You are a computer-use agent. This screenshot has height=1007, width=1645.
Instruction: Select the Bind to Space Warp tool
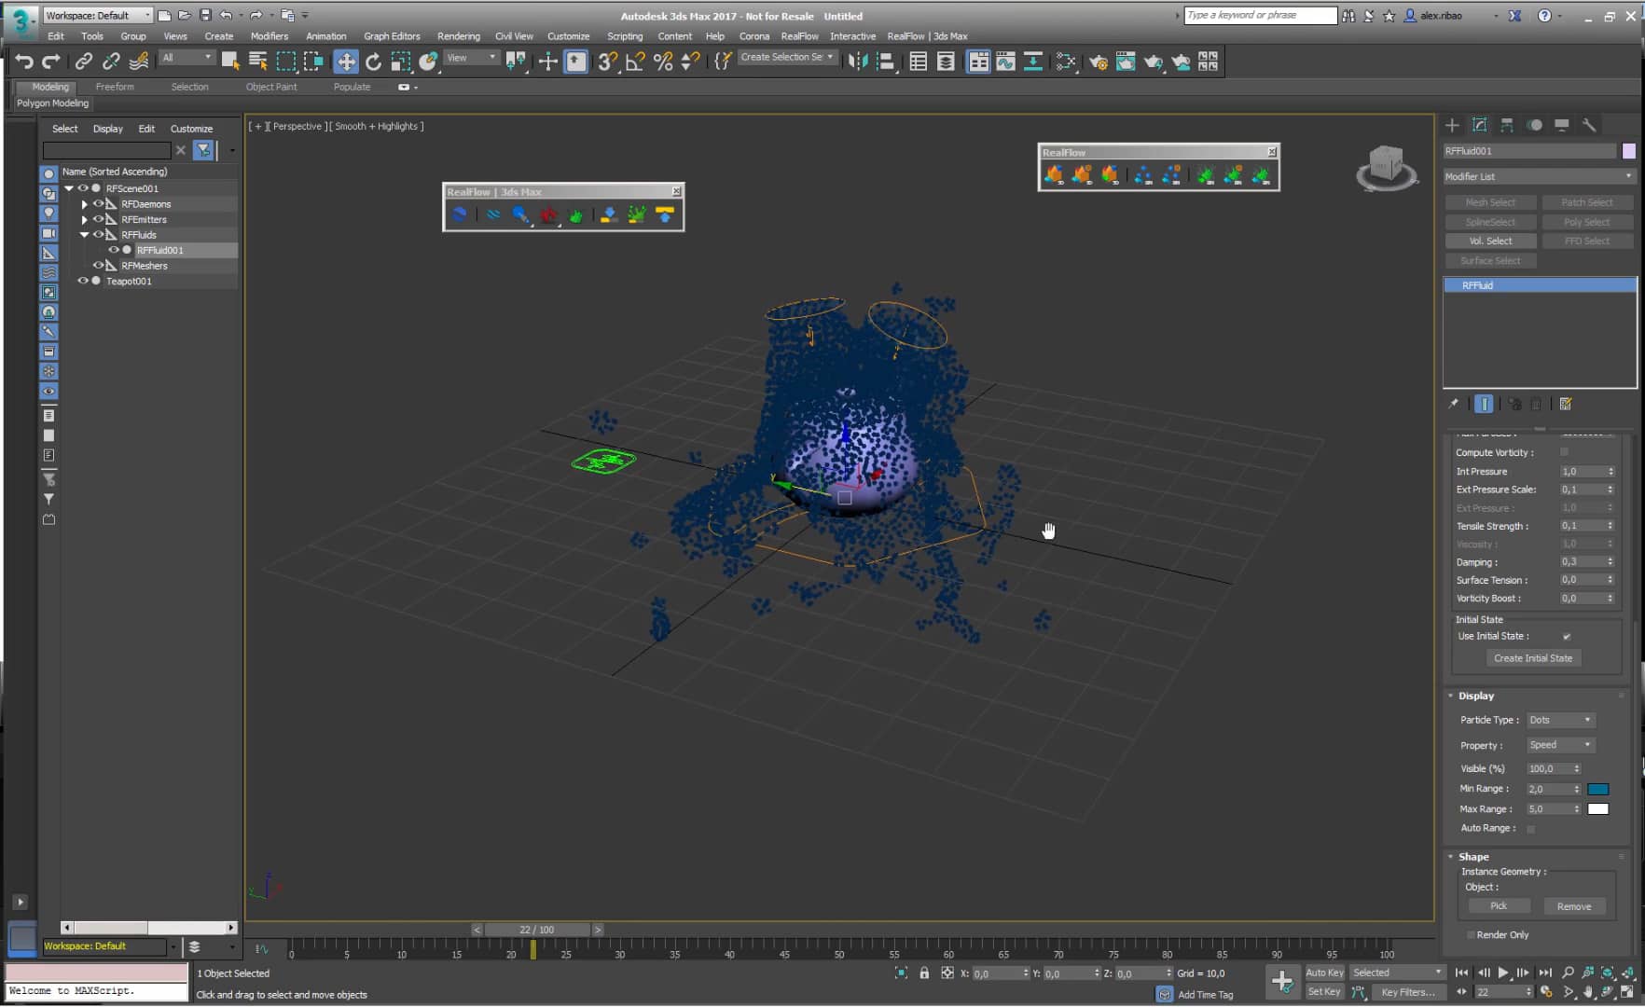click(139, 62)
